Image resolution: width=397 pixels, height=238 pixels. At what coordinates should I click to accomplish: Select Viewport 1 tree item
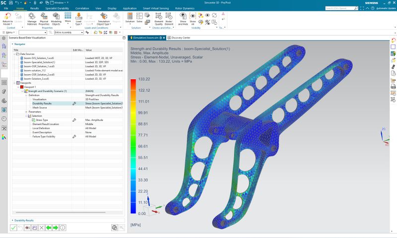pos(30,87)
